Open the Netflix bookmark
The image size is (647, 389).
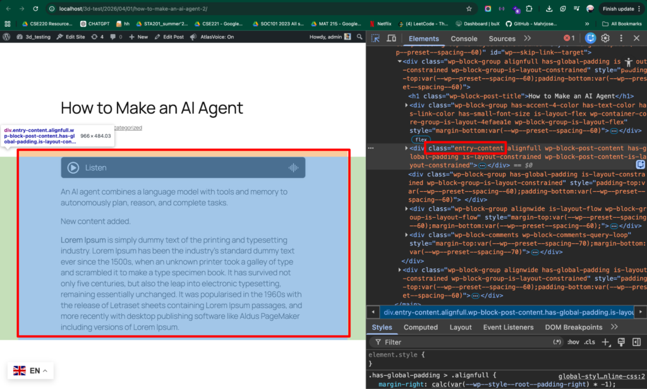click(380, 24)
